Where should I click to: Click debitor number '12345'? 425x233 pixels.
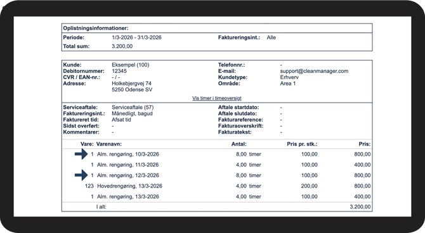(119, 71)
